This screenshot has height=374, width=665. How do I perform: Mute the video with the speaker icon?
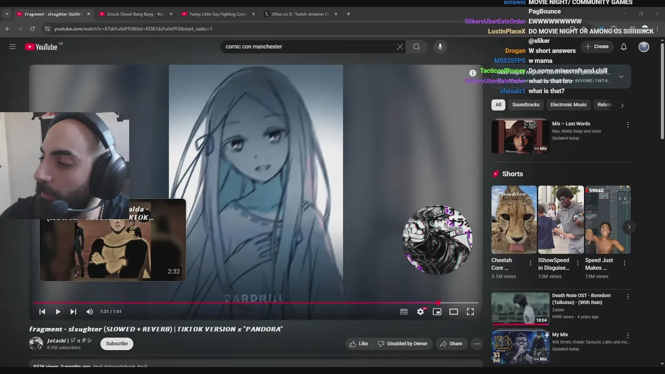pyautogui.click(x=89, y=312)
